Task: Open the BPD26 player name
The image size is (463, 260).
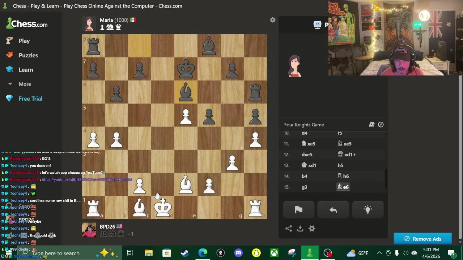Action: coord(107,226)
